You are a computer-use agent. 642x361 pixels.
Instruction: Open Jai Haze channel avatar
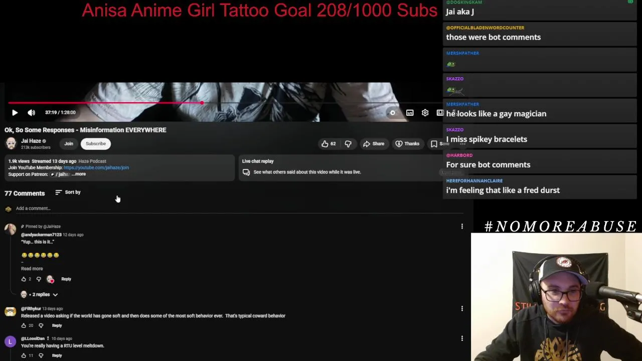(11, 143)
